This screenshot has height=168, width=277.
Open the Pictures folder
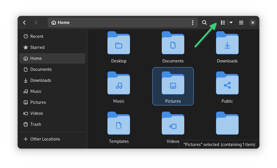click(x=173, y=83)
